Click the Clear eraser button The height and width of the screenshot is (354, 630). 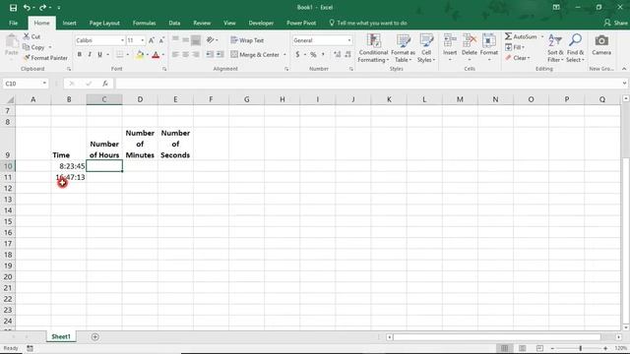pos(518,58)
